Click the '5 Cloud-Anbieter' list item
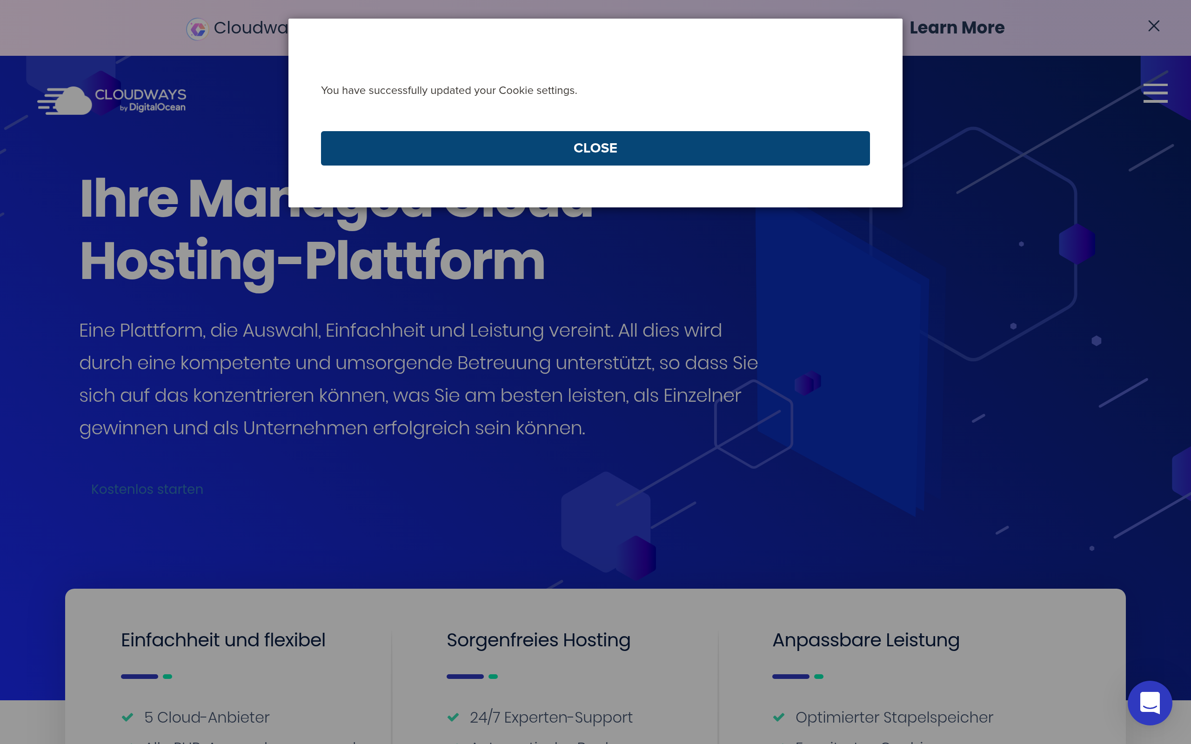The width and height of the screenshot is (1191, 744). [207, 717]
